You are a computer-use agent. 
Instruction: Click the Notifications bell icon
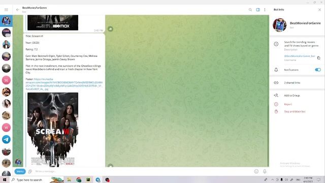(x=276, y=70)
